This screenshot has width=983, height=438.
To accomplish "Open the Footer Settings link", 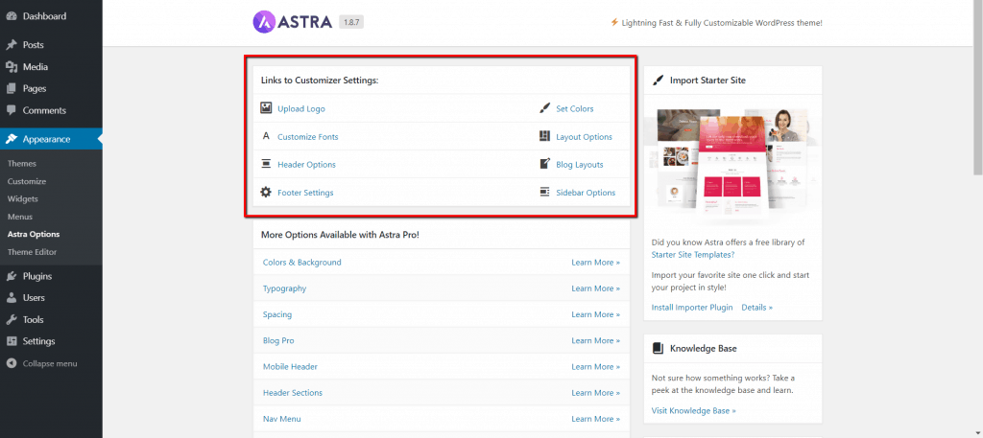I will [305, 193].
